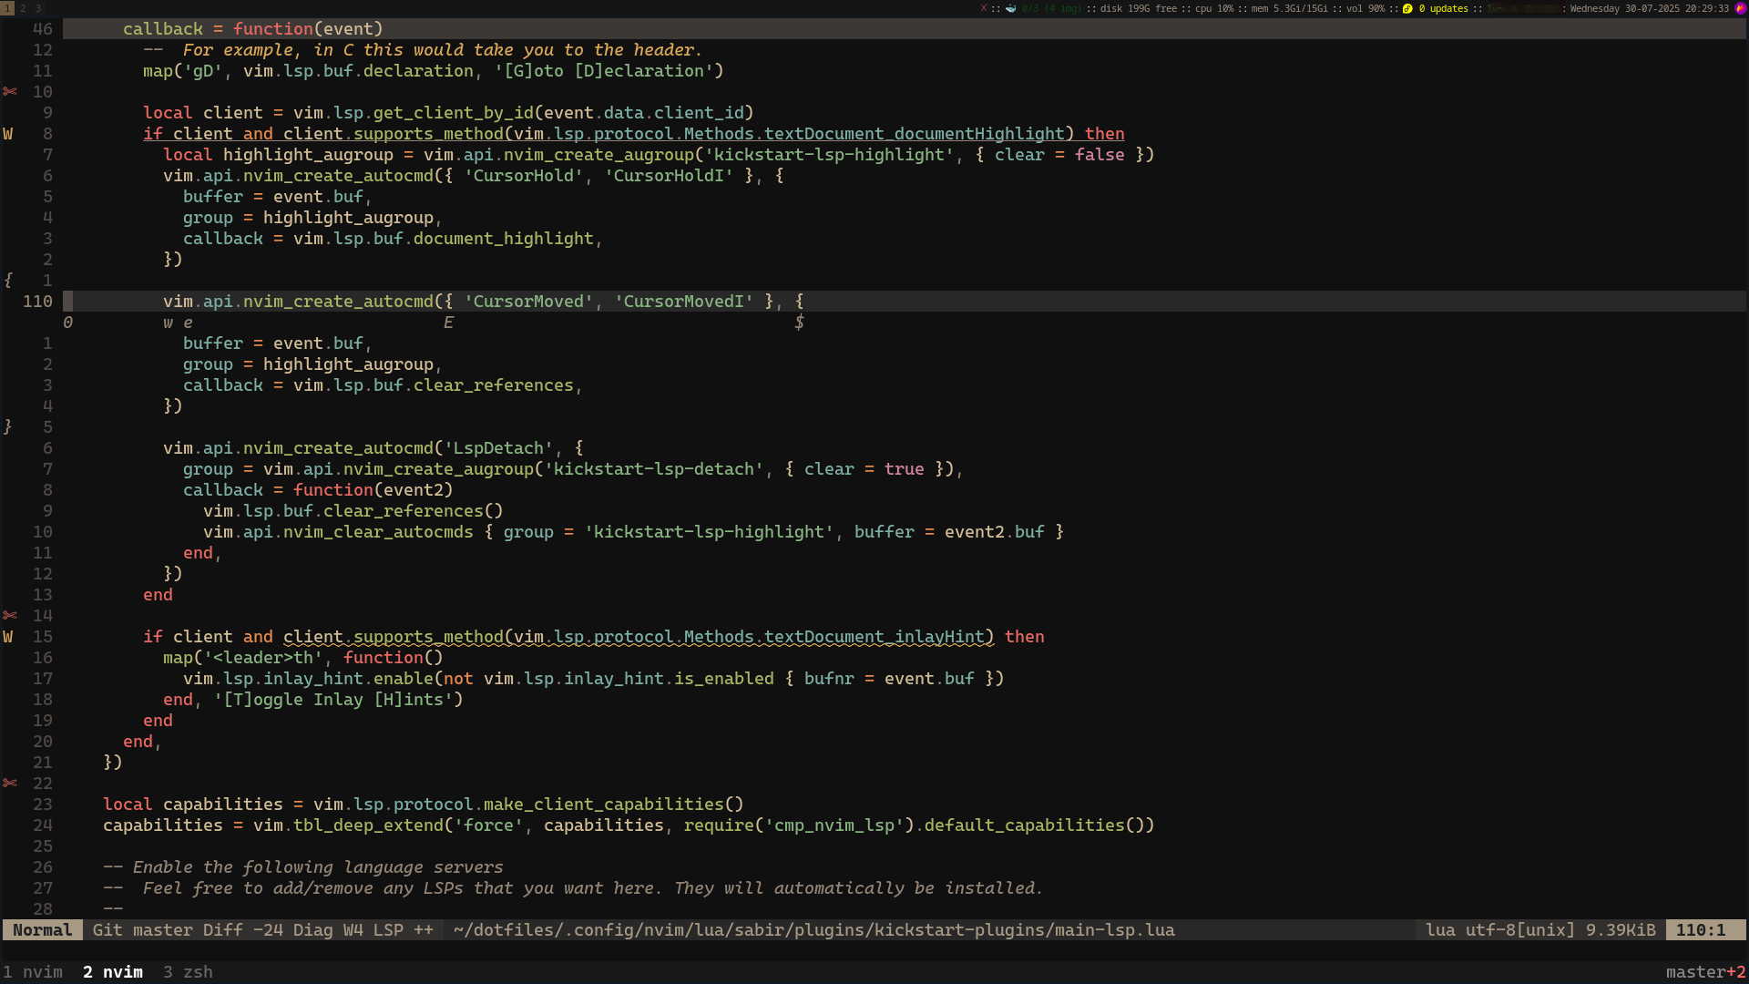Click the flame icon at top-right corner
Viewport: 1749px width, 984px height.
pyautogui.click(x=1740, y=8)
